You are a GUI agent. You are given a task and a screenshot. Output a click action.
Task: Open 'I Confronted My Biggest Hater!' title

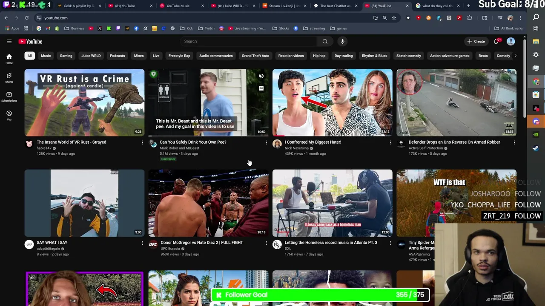313,142
